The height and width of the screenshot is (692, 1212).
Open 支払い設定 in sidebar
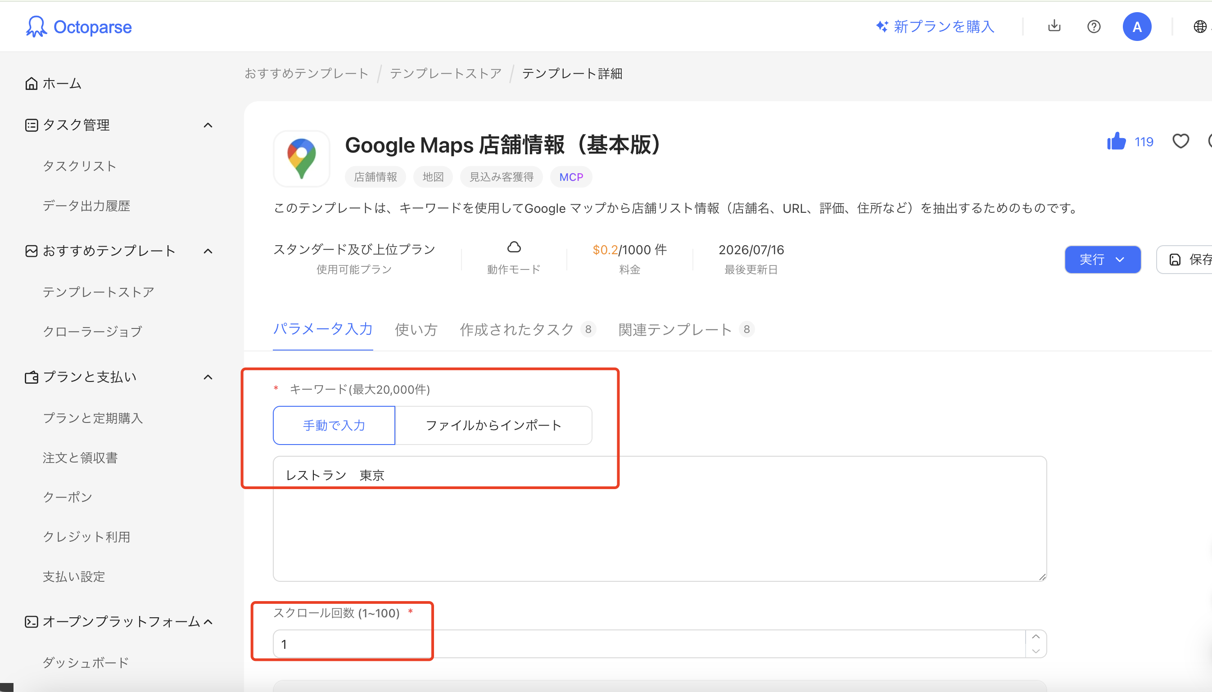(74, 576)
